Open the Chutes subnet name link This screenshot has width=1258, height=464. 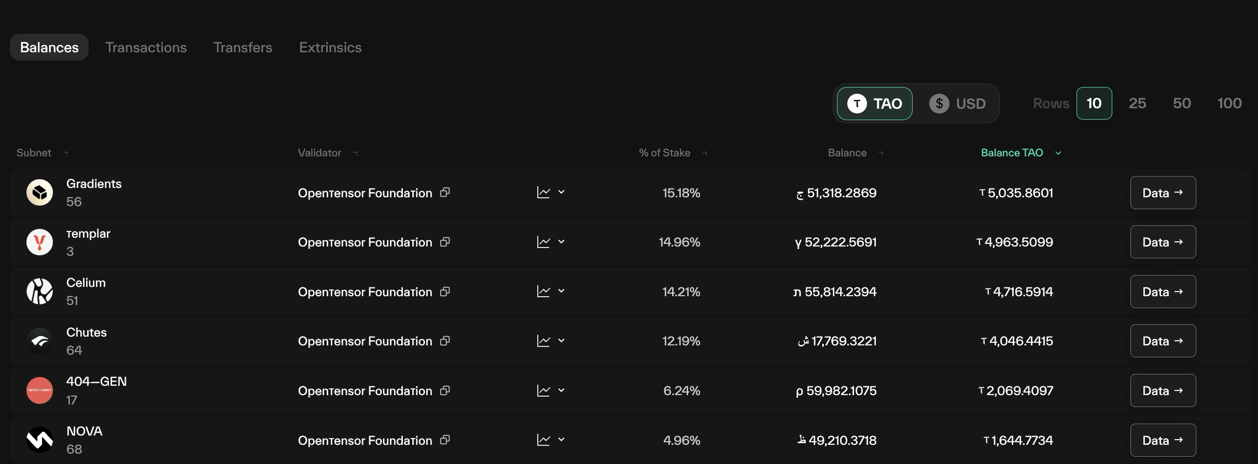coord(87,332)
